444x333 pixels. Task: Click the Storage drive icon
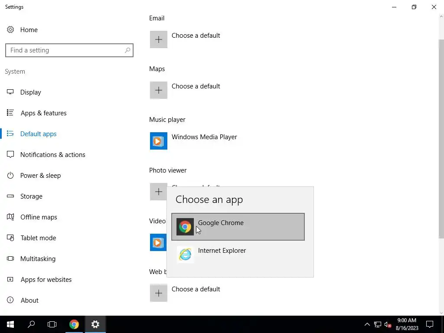pyautogui.click(x=10, y=196)
